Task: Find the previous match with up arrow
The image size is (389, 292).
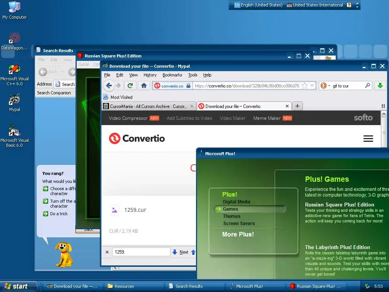Action: pyautogui.click(x=193, y=252)
